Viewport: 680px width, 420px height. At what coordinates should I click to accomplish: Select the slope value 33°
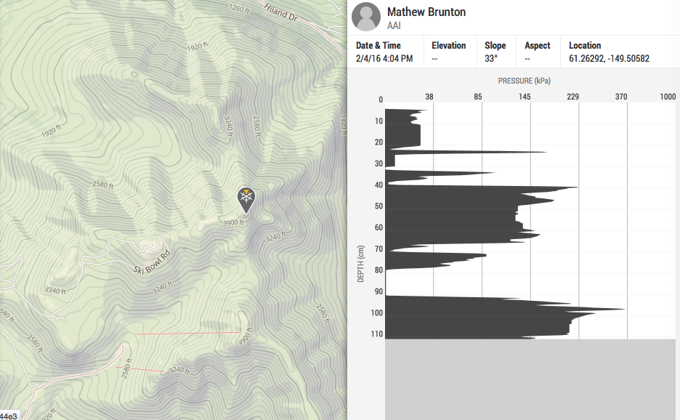tap(491, 59)
